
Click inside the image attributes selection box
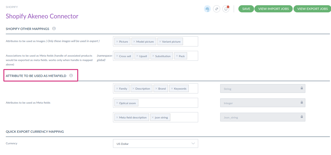tap(190, 41)
